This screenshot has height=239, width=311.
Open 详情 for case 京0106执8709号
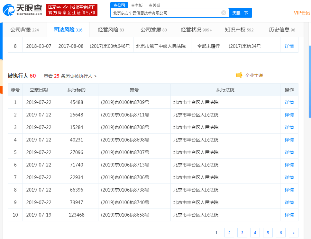click(x=289, y=102)
